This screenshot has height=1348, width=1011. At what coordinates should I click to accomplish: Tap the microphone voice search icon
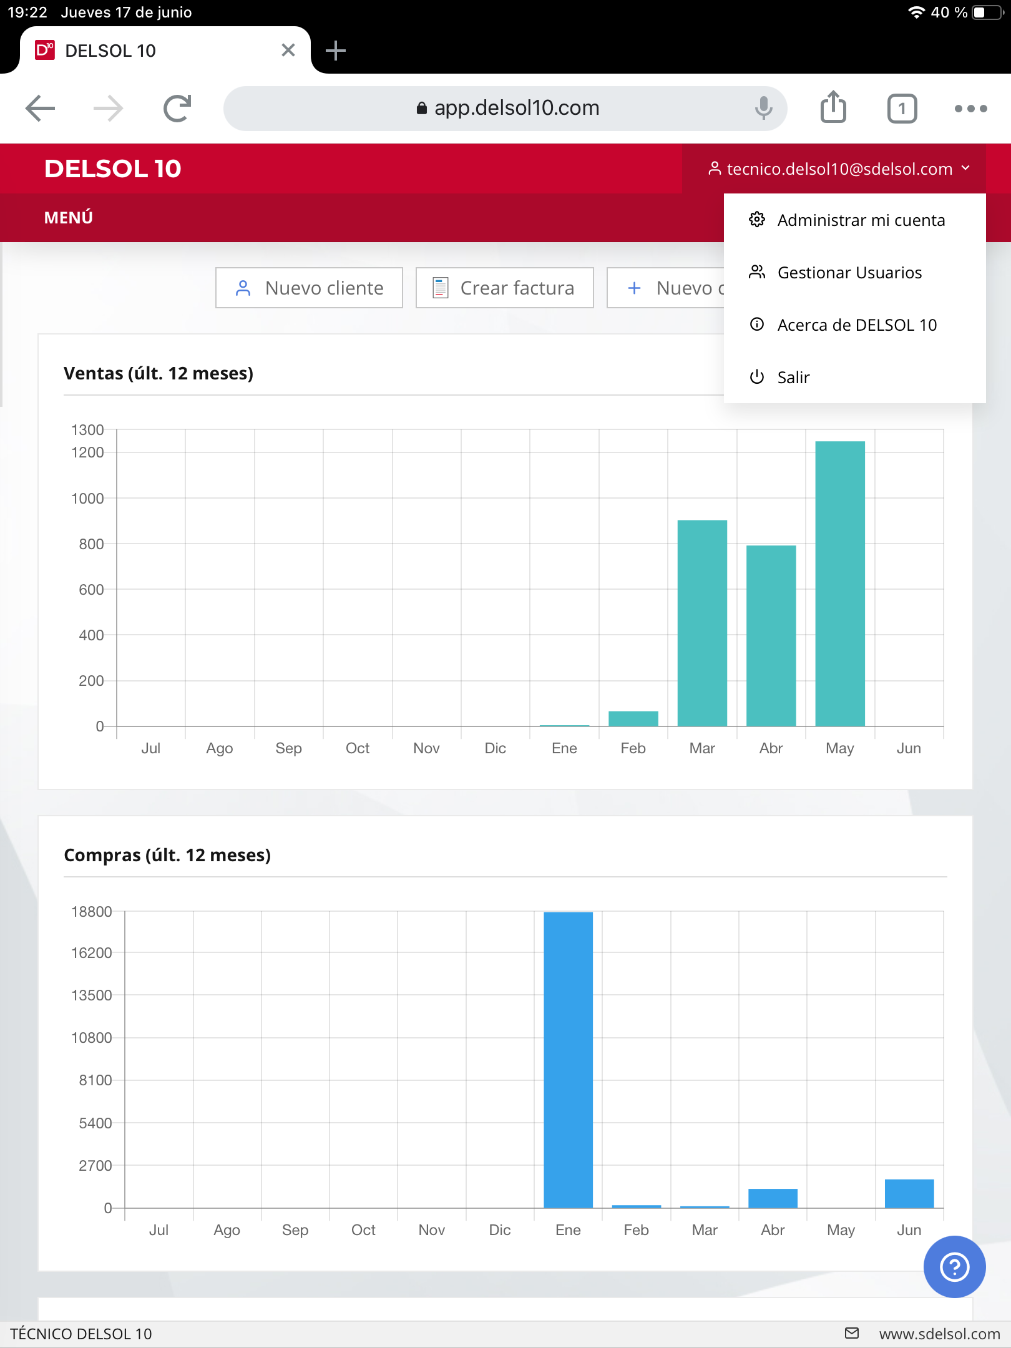(x=763, y=109)
